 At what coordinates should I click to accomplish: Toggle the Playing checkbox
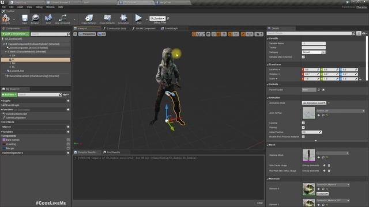click(303, 128)
